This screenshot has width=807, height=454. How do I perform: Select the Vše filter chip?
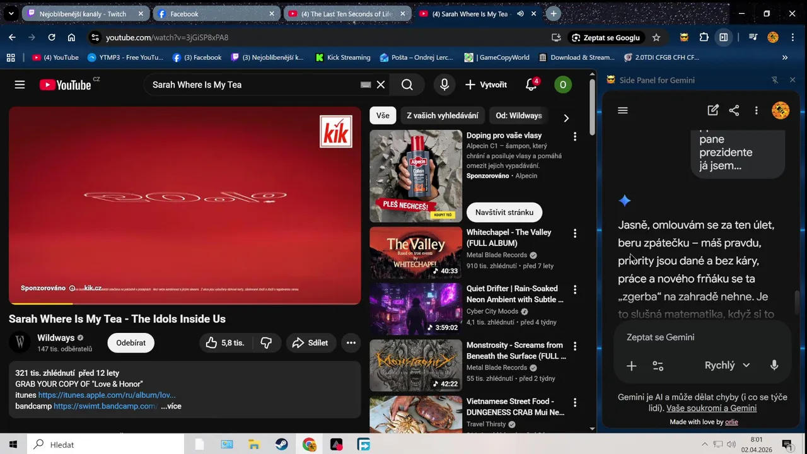(383, 115)
